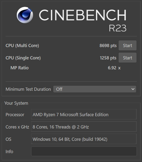Click the R23 version text
This screenshot has height=162, width=142.
click(118, 28)
